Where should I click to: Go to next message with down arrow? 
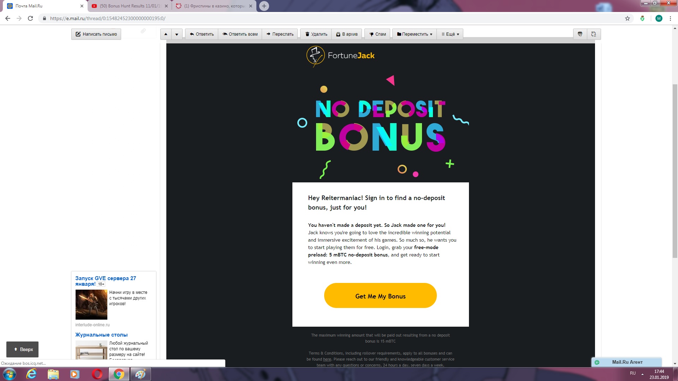177,34
